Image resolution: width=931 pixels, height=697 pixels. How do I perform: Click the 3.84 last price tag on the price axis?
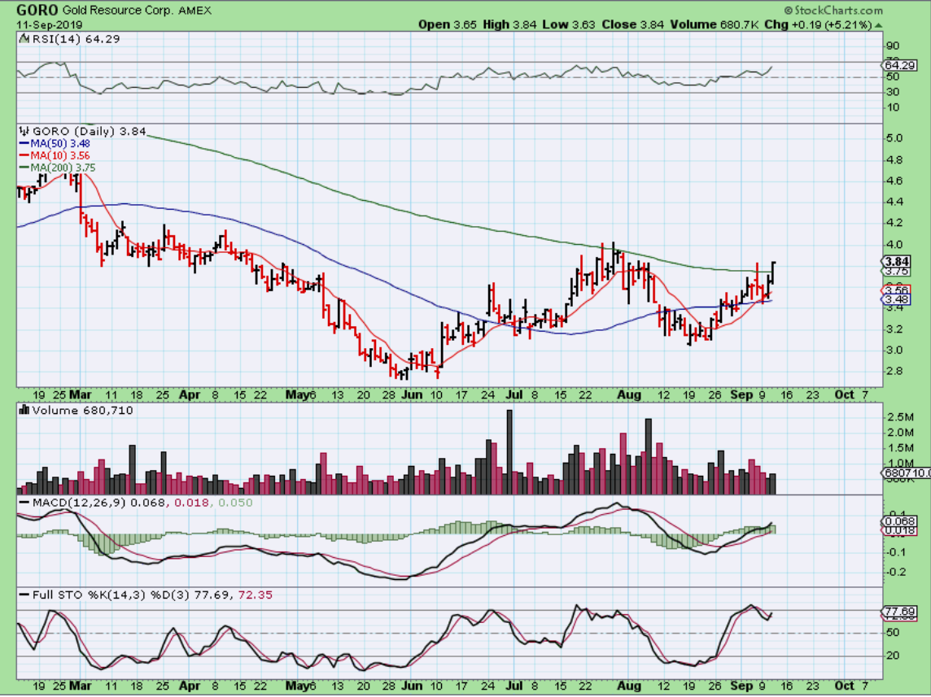[x=896, y=262]
